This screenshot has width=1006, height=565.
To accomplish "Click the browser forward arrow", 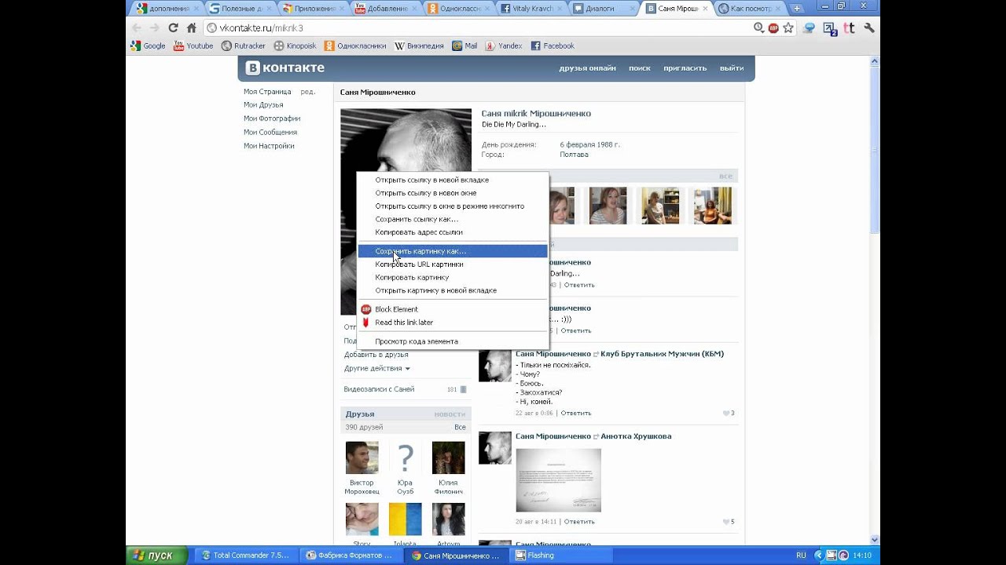I will 155,27.
